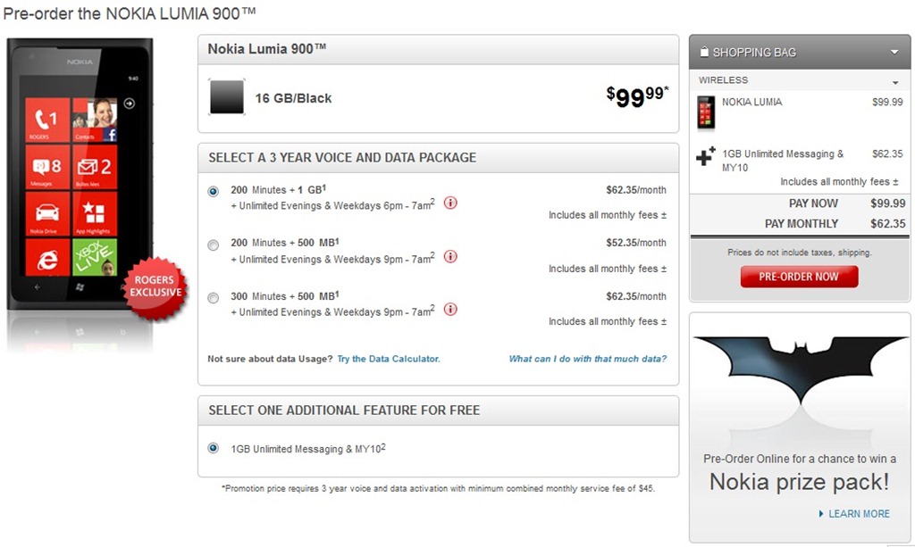Open the Try the Data Calculator link
Viewport: 915px width, 547px height.
(388, 359)
